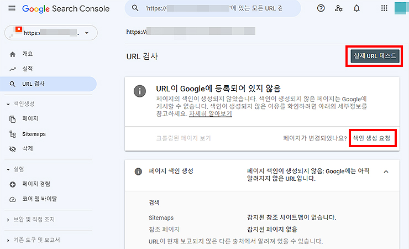409x249 pixels.
Task: Expand 보안 및 직접 조치 section
Action: pyautogui.click(x=32, y=220)
